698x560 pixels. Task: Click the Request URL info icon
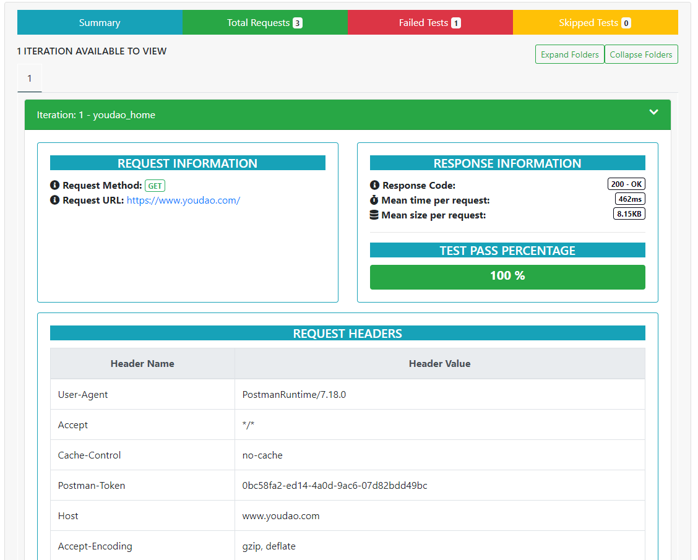[54, 200]
